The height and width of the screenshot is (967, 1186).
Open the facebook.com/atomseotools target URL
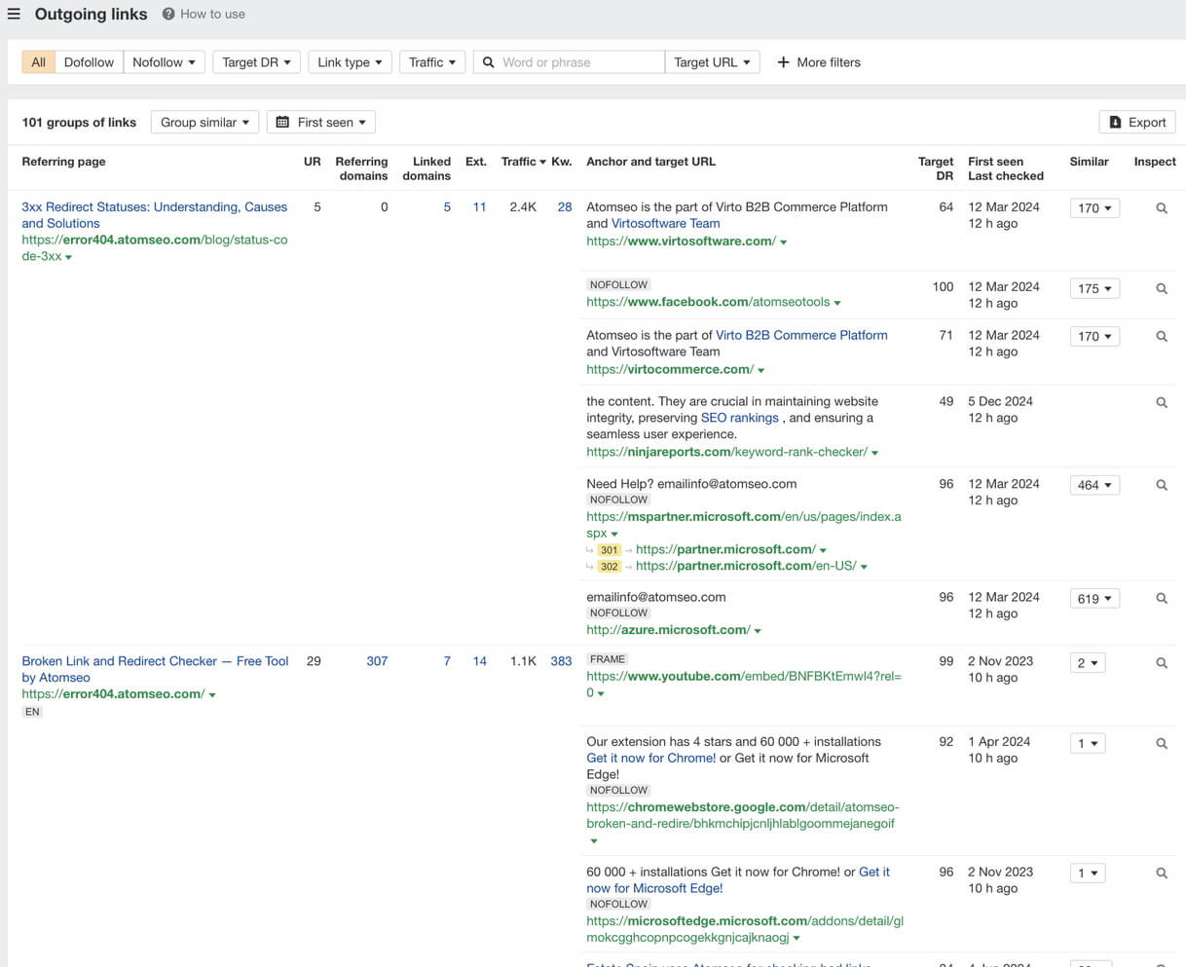tap(708, 302)
